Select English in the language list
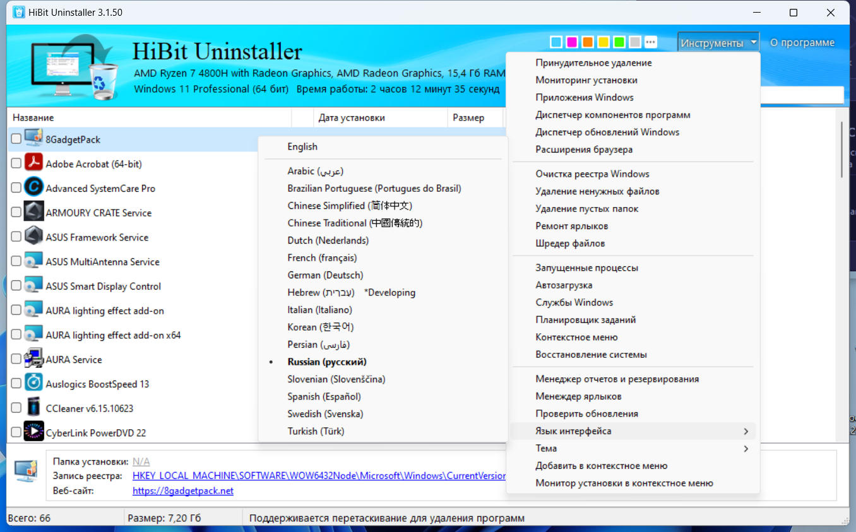 tap(302, 146)
